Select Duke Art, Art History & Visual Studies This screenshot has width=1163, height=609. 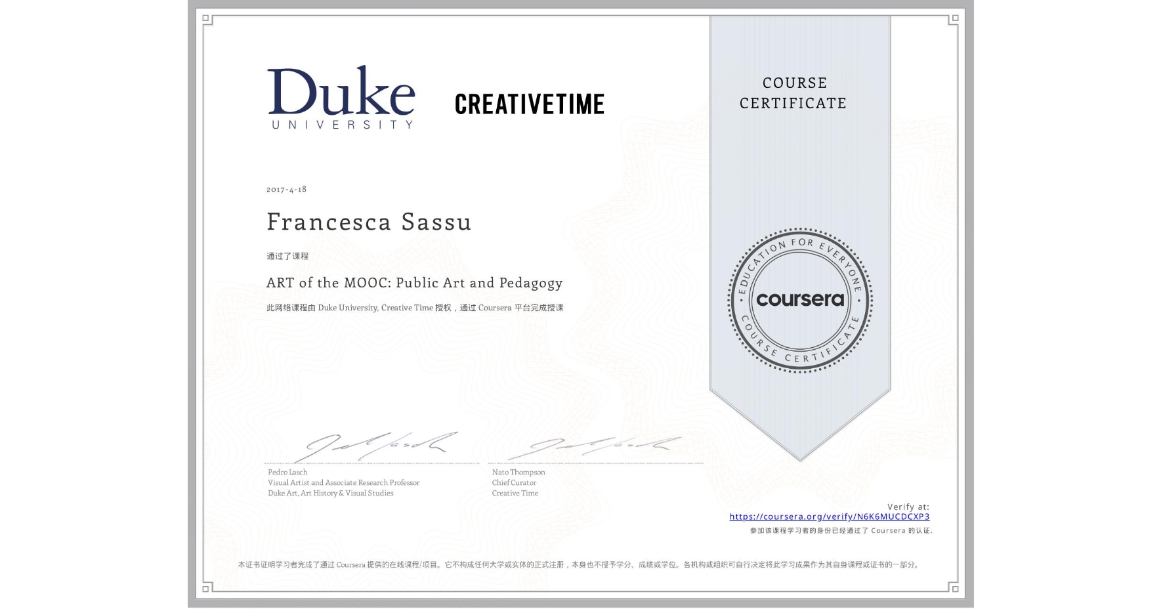[331, 493]
